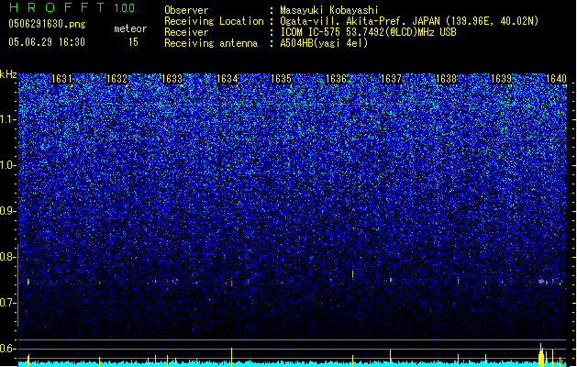Click the meteor count 15
Image resolution: width=577 pixels, height=367 pixels.
coord(133,42)
